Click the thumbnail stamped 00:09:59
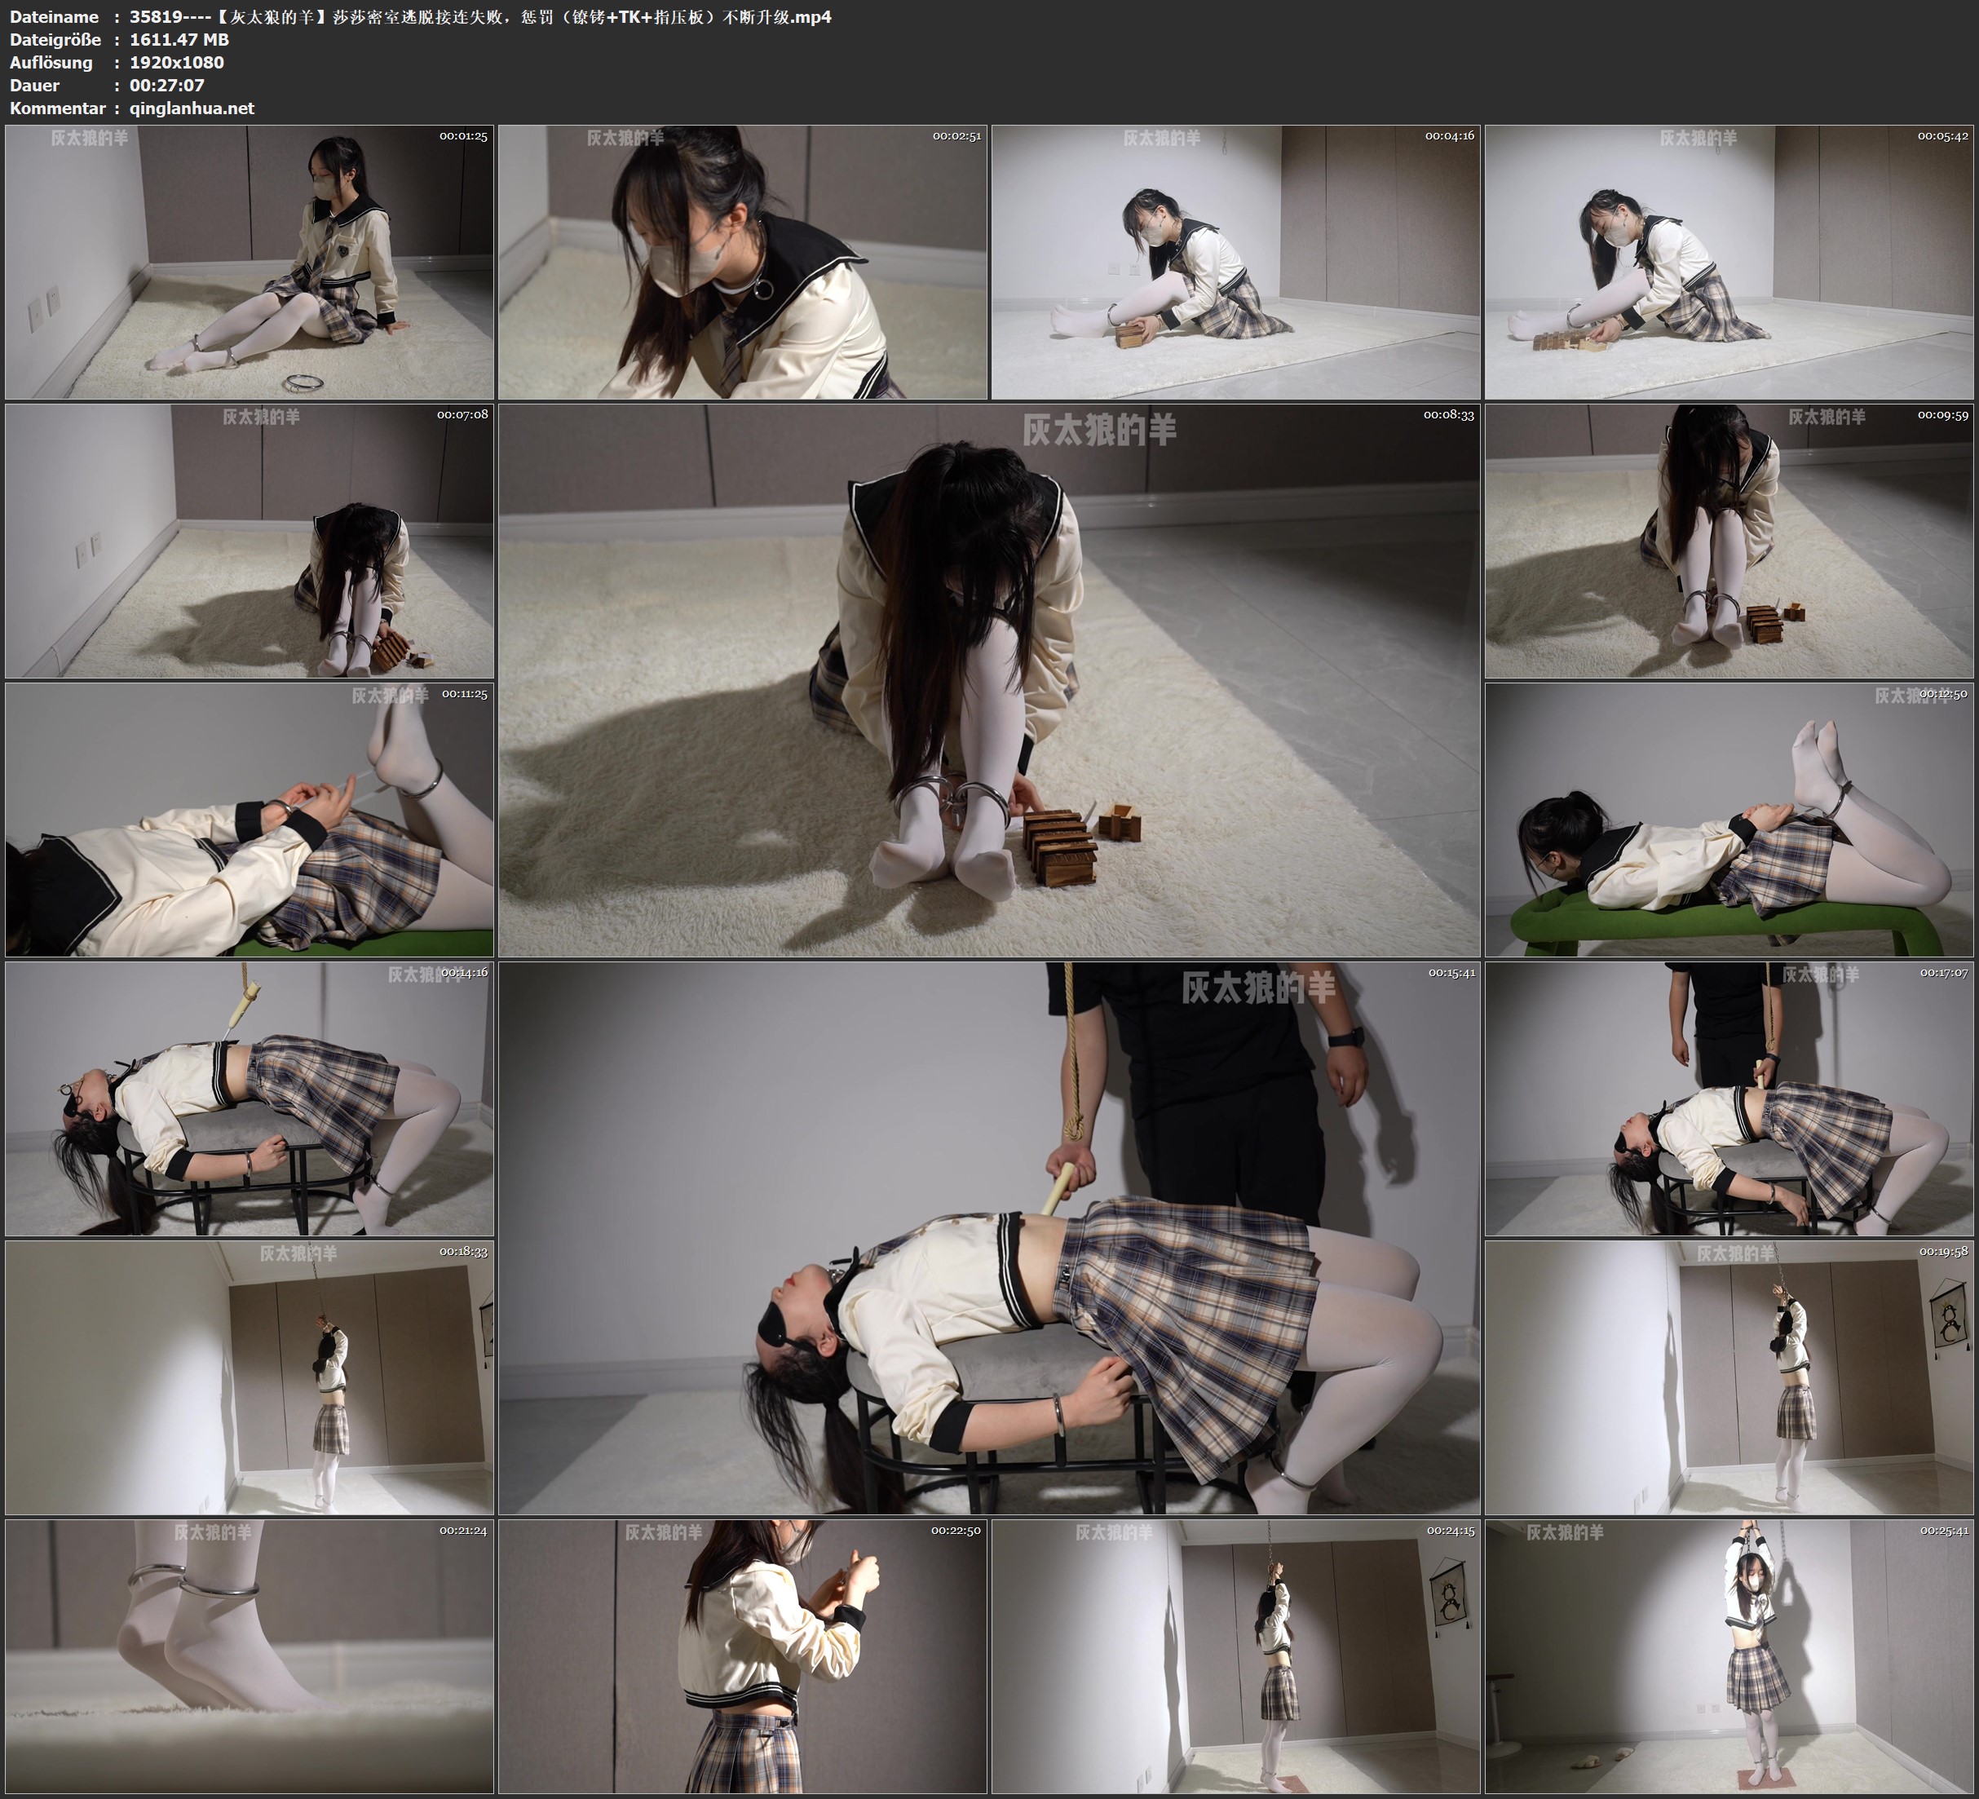The image size is (1979, 1799). 1729,540
